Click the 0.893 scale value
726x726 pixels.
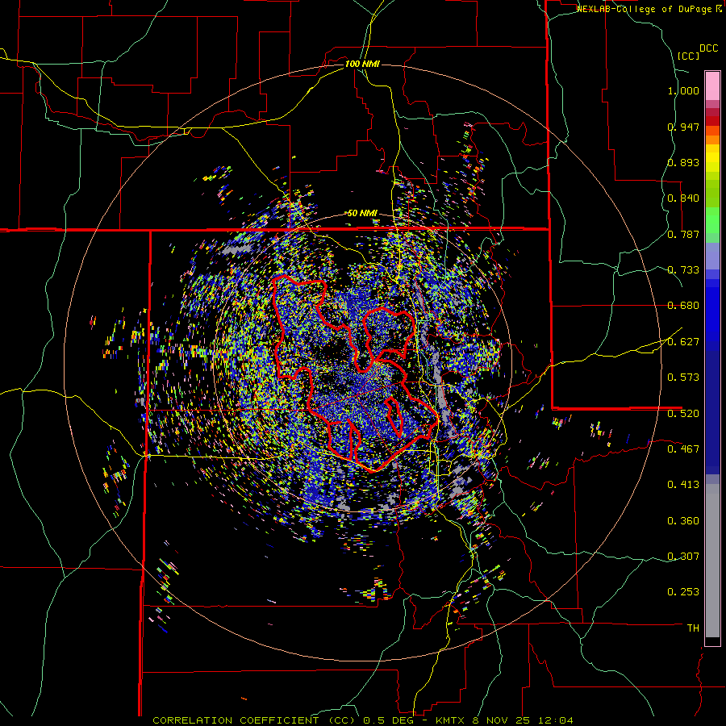coord(683,162)
